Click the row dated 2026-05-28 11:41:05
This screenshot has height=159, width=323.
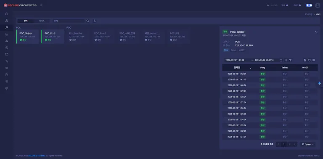[270, 79]
